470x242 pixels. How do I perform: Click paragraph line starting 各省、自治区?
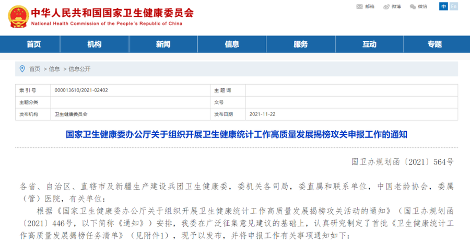(x=237, y=187)
